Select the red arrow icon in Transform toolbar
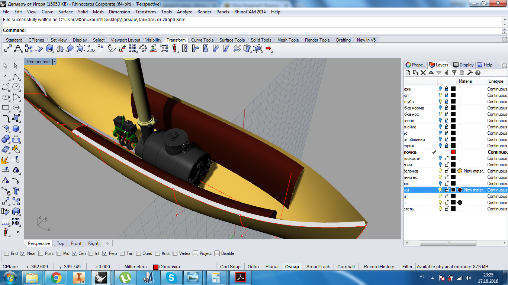Screen dimensions: 508x285 (269, 48)
